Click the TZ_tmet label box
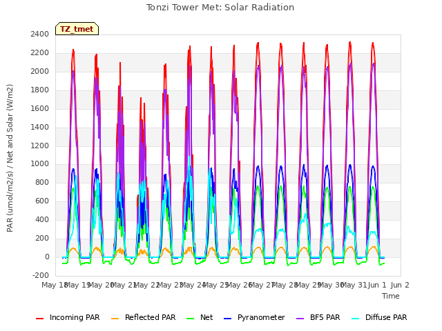 [77, 29]
